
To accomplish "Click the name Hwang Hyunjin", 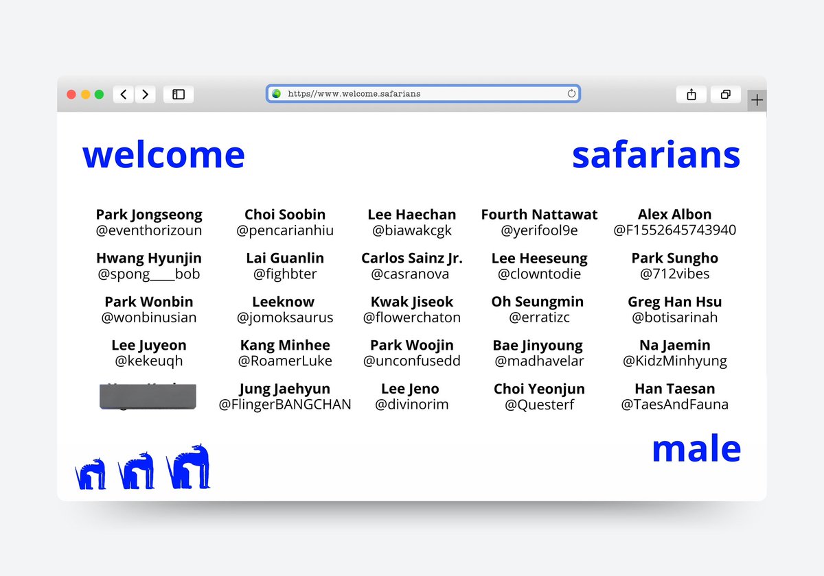I will click(x=149, y=259).
